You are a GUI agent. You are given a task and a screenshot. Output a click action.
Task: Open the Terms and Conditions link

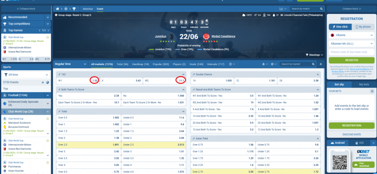tap(360, 69)
